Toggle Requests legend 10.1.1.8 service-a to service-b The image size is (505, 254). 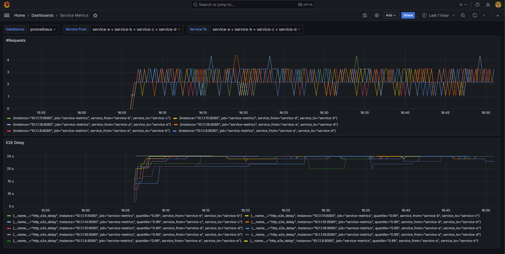point(91,131)
